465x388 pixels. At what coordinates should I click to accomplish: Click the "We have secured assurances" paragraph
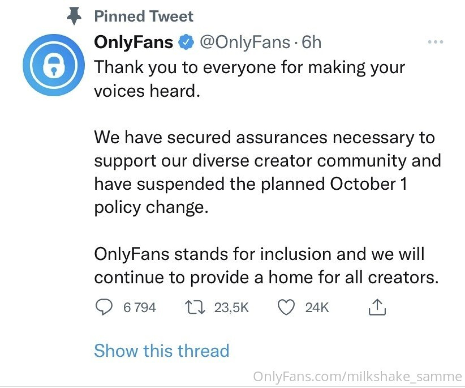(x=267, y=172)
